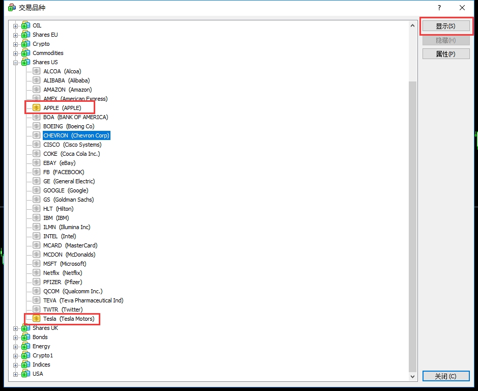Click the yellow Tesla symbol icon
This screenshot has width=478, height=391.
point(37,318)
